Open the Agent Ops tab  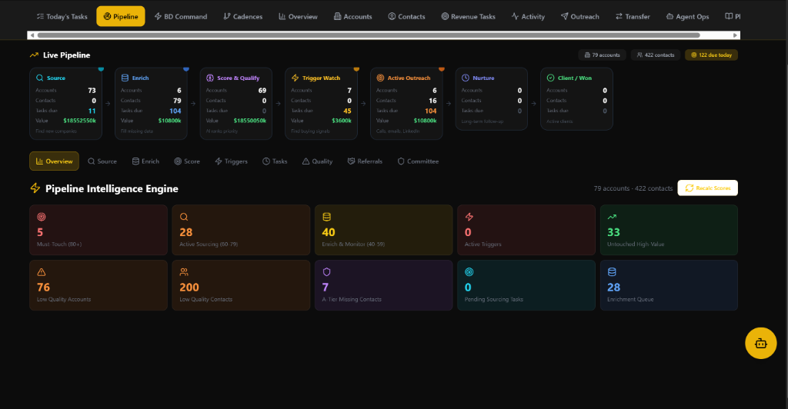[687, 17]
